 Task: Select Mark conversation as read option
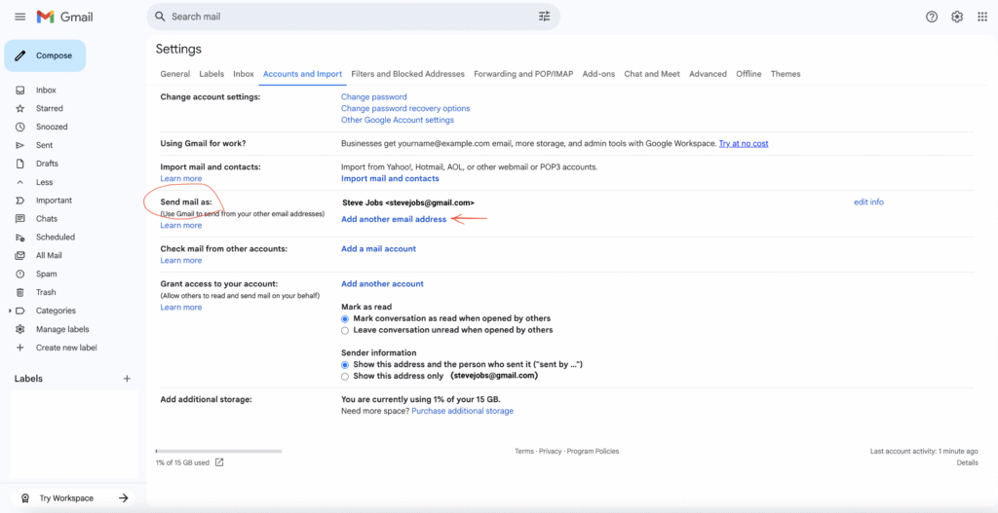[345, 318]
